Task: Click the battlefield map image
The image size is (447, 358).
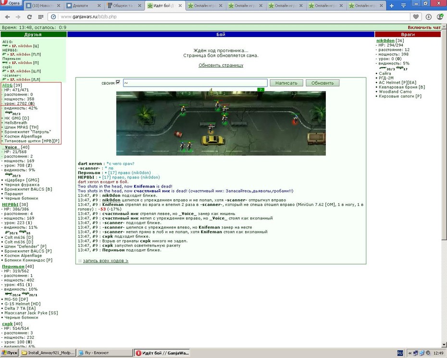Action: pos(221,123)
